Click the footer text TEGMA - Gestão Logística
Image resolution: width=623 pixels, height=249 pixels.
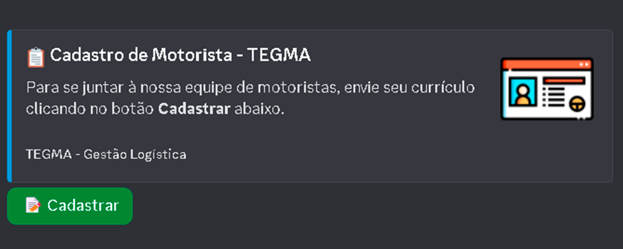click(x=106, y=154)
